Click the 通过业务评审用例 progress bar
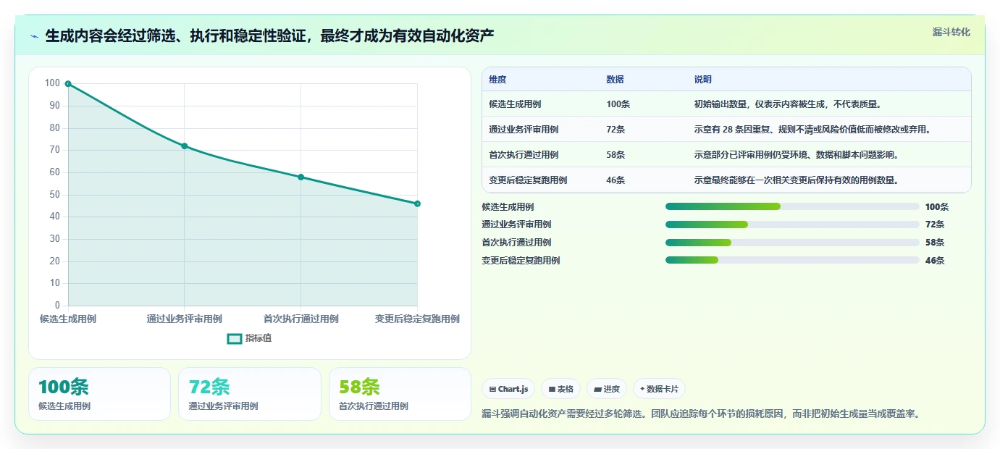The width and height of the screenshot is (1000, 449). [x=792, y=224]
